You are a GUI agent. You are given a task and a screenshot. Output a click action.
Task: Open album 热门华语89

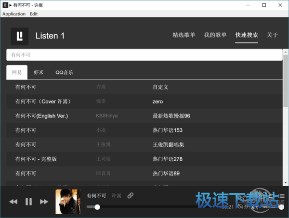point(166,173)
